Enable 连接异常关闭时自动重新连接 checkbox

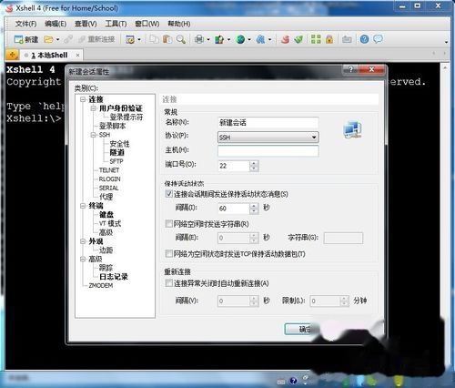pos(169,283)
